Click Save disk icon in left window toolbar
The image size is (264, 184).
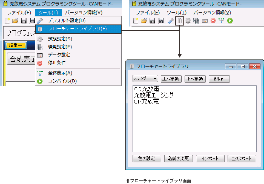pos(24,21)
